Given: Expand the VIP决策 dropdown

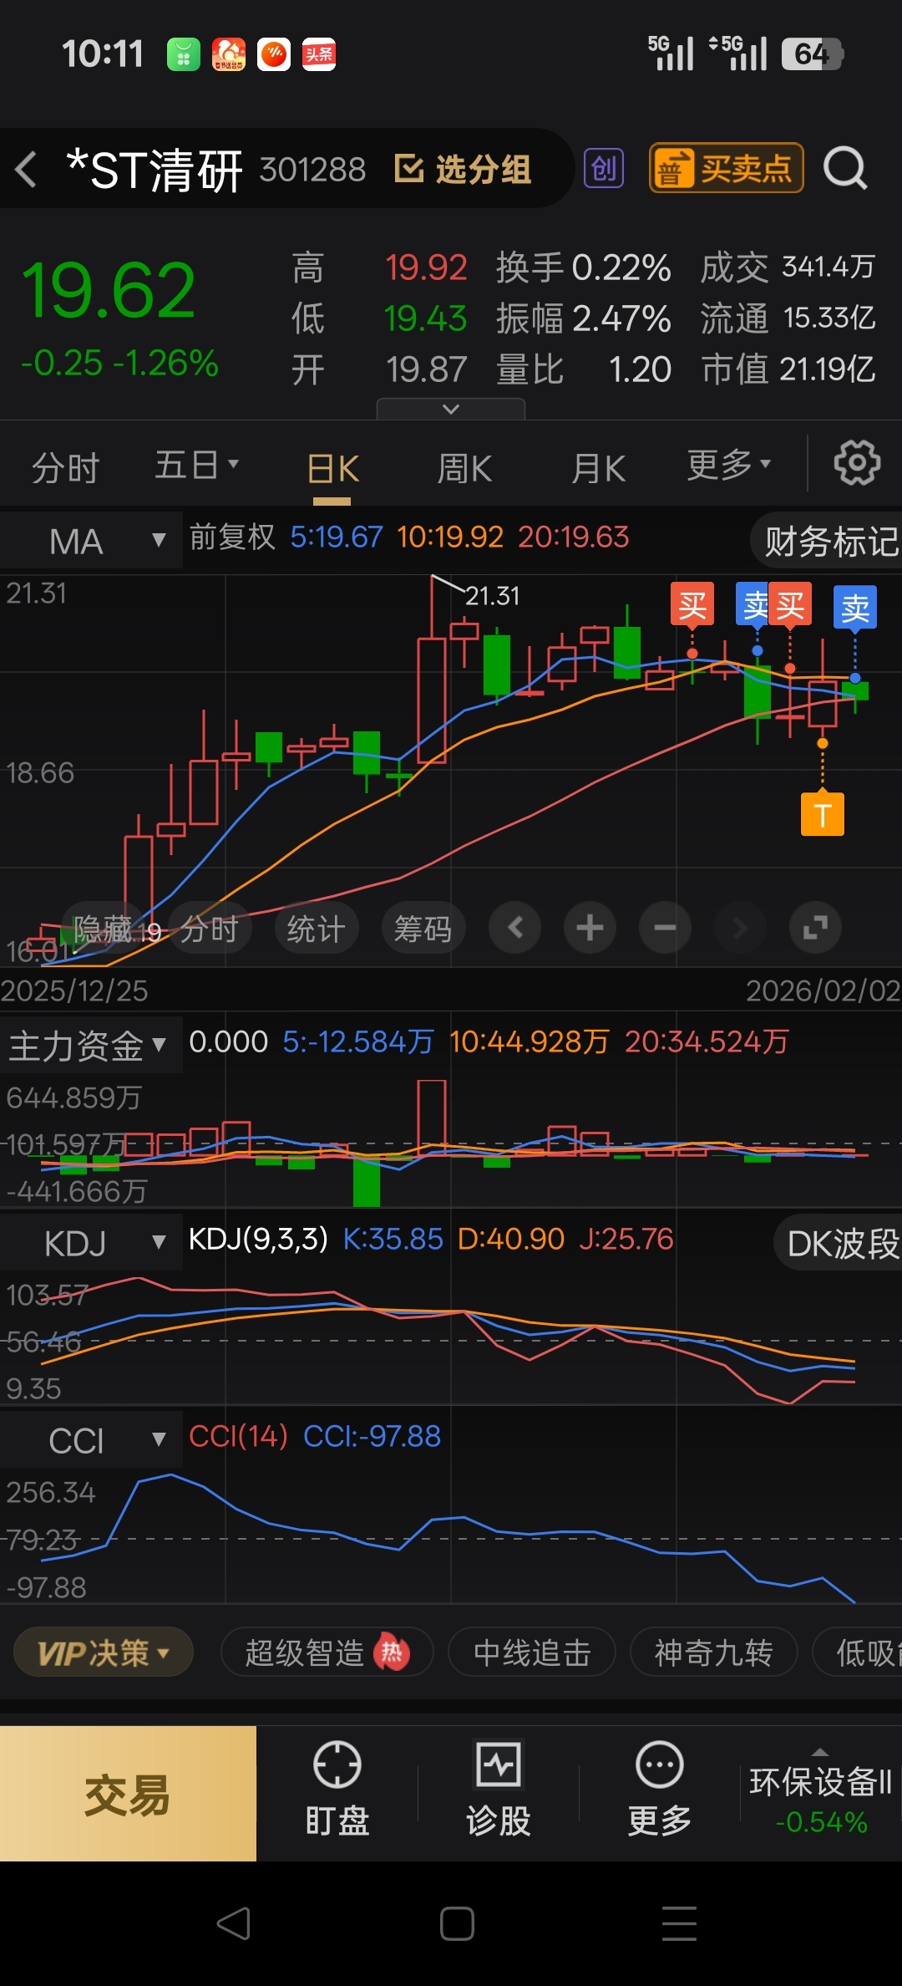Looking at the screenshot, I should [104, 1652].
